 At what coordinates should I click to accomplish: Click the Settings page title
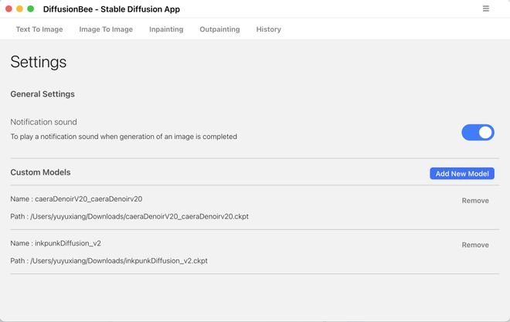point(39,62)
